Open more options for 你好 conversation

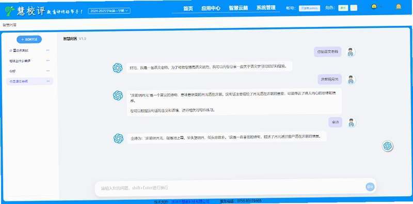[x=48, y=71]
